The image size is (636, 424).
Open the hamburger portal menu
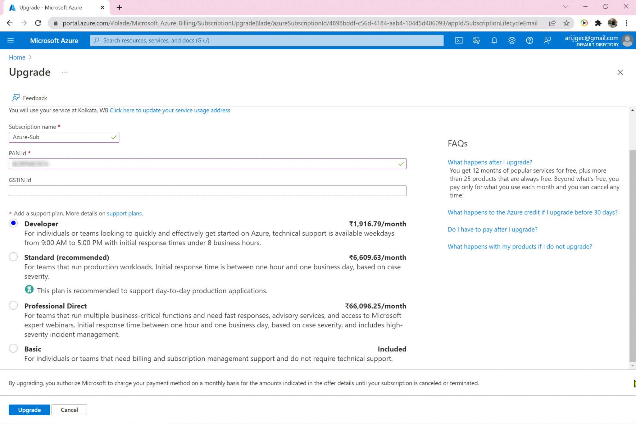point(11,40)
